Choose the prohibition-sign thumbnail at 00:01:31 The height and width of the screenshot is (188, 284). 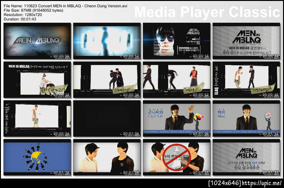[x=177, y=157]
